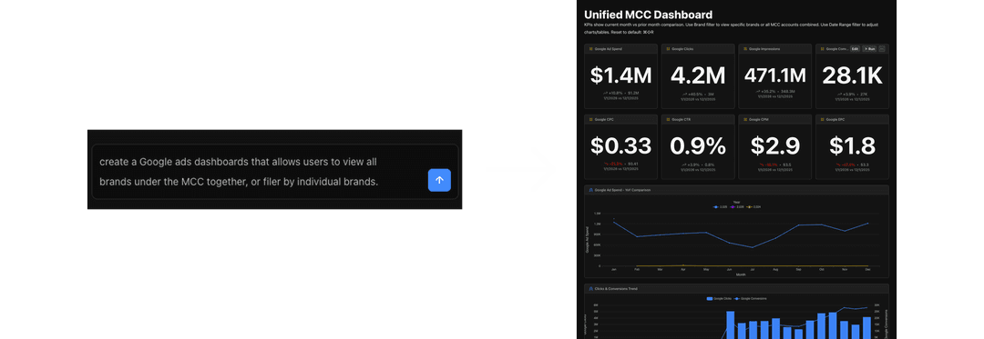This screenshot has width=984, height=339.
Task: Click the Clicks & Conversions Trend header icon
Action: coord(590,288)
